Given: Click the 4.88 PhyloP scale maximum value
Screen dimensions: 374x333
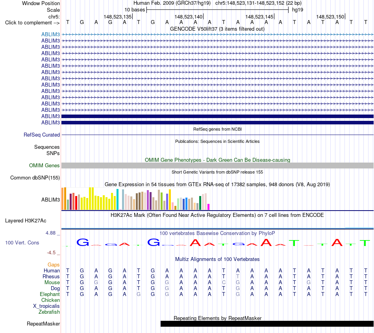Looking at the screenshot, I should tap(50, 233).
